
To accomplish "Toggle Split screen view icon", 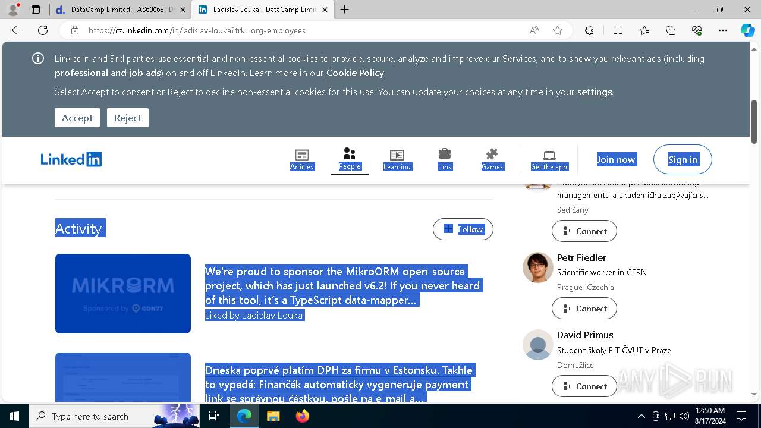I will (x=618, y=30).
